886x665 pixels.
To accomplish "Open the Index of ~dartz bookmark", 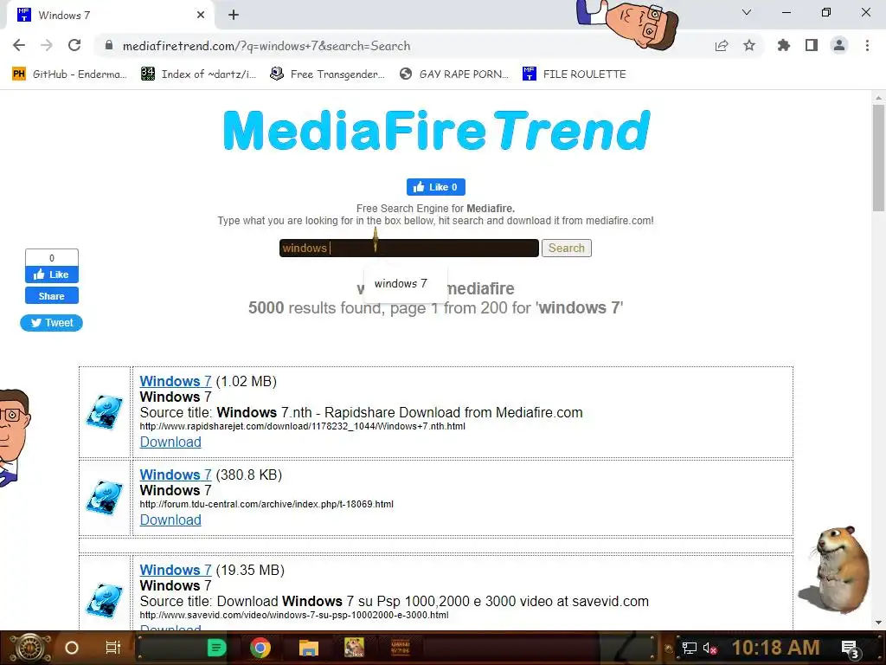I will (198, 74).
